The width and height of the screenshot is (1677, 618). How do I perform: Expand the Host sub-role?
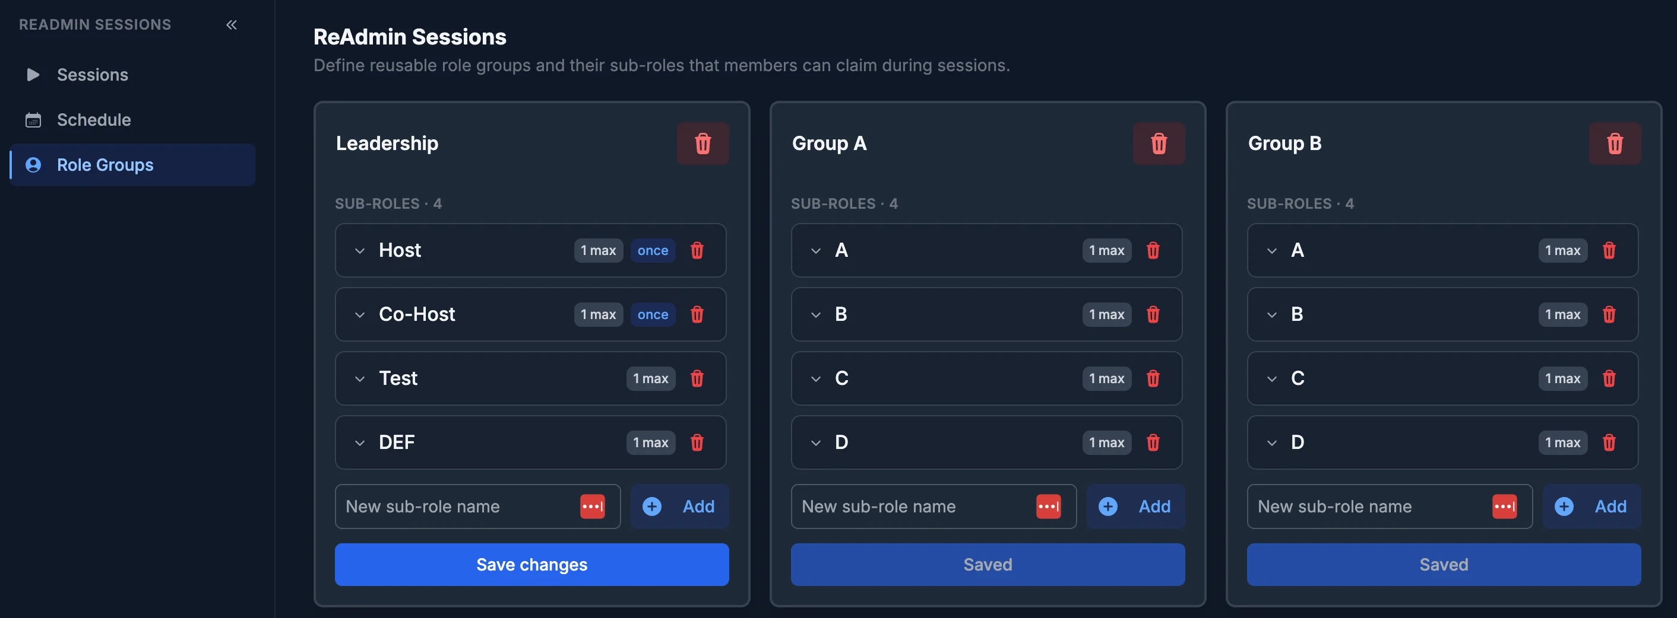pyautogui.click(x=359, y=250)
